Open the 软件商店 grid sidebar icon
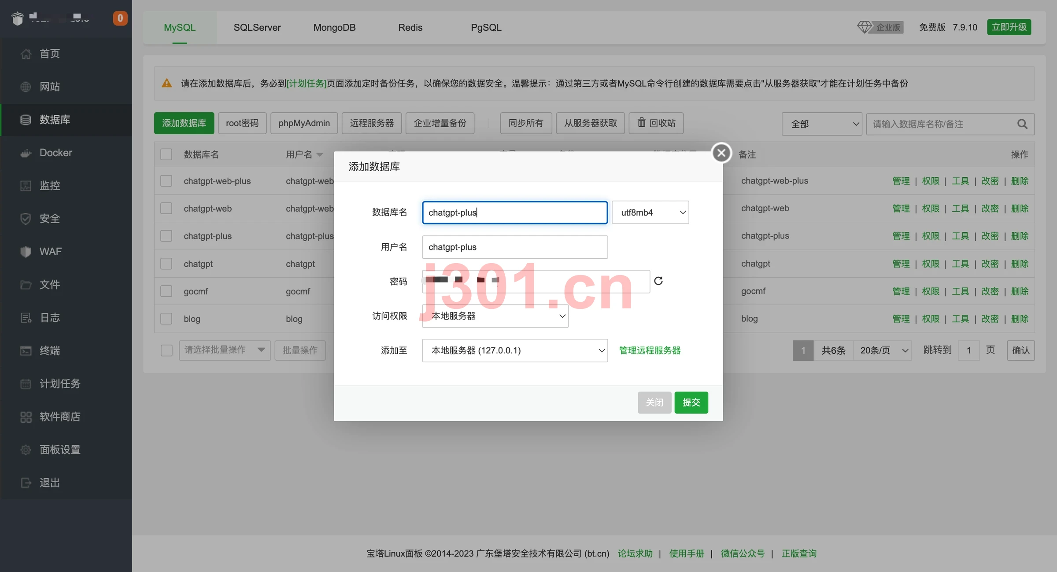 [26, 417]
